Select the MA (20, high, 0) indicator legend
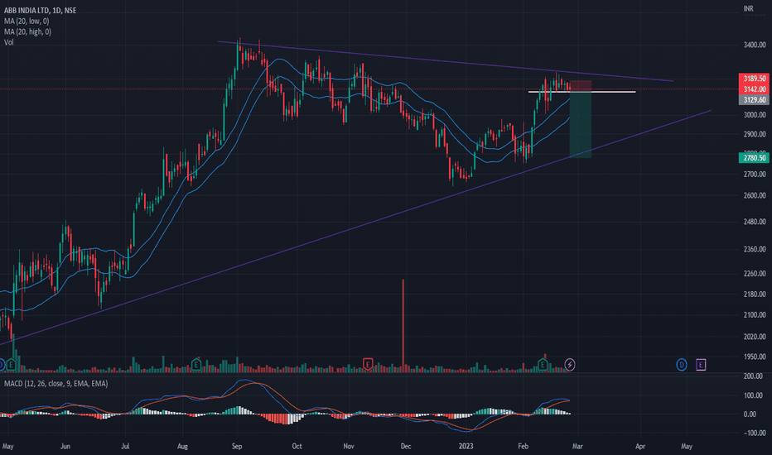 (x=27, y=32)
